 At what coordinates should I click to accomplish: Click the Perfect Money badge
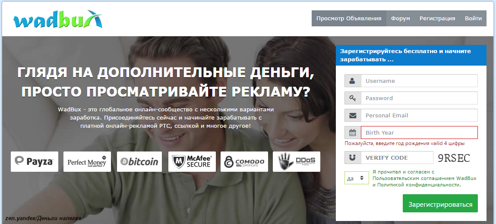point(87,161)
